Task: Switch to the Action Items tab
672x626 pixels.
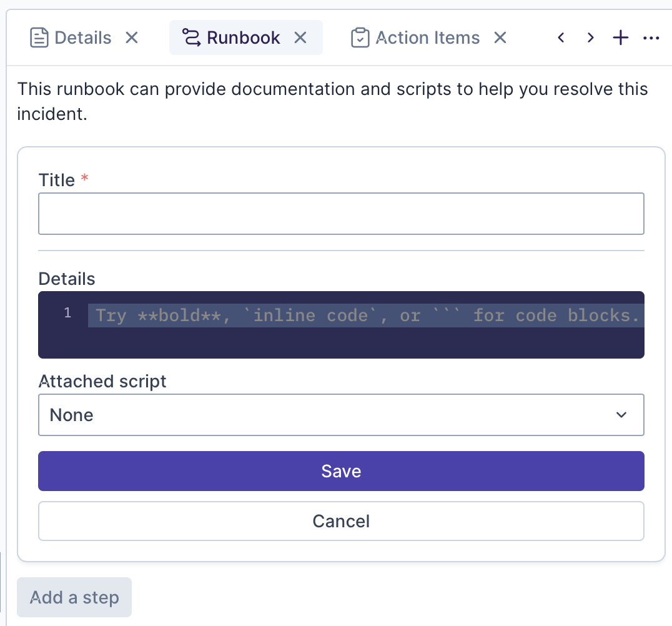Action: coord(428,38)
